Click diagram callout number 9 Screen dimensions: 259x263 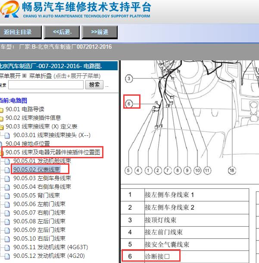coord(187,171)
